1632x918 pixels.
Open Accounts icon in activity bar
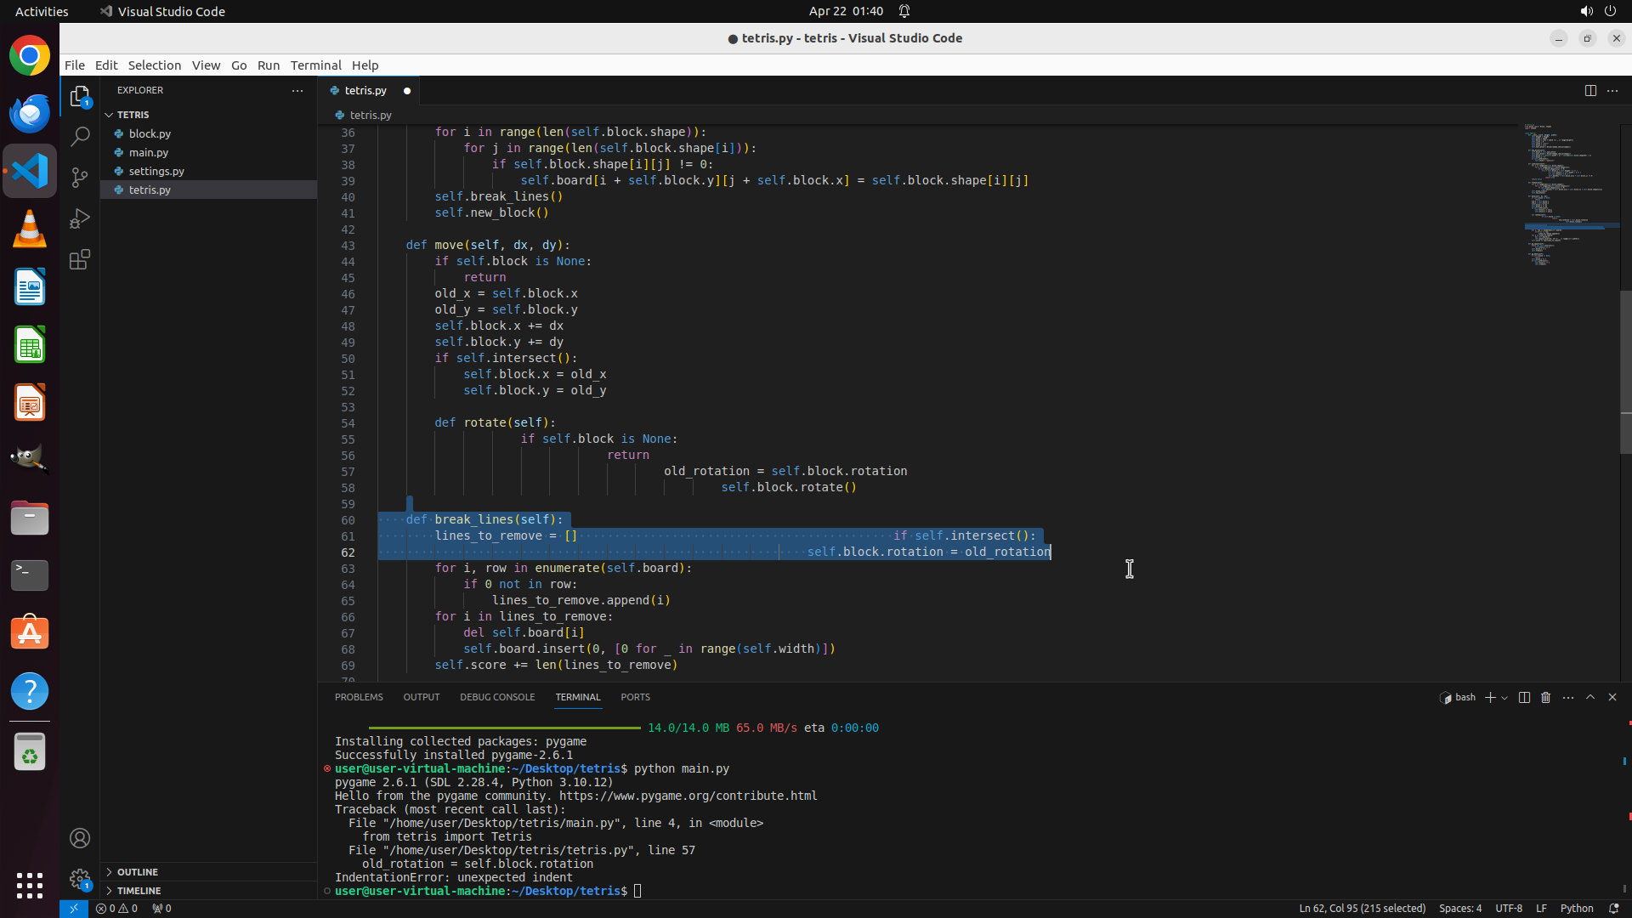(x=80, y=838)
